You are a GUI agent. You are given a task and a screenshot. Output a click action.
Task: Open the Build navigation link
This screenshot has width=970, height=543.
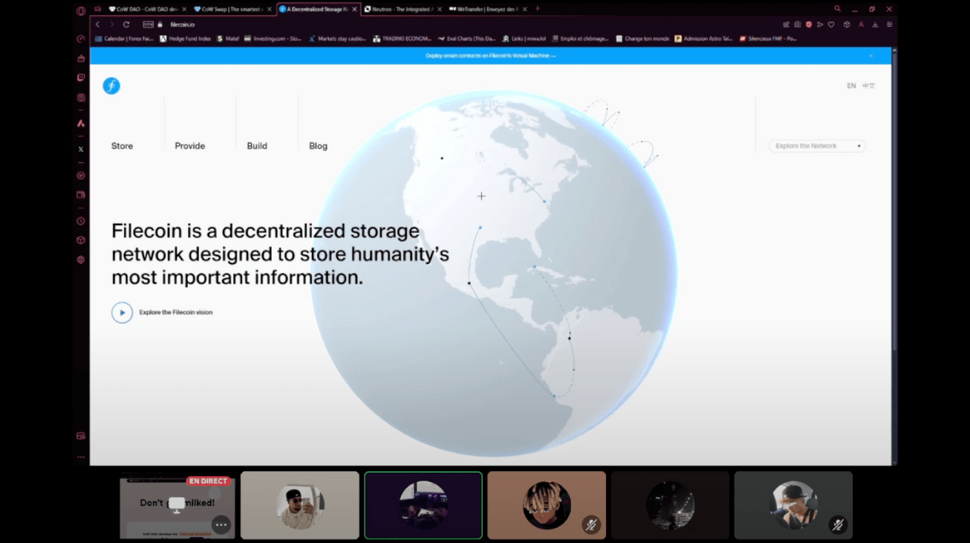pyautogui.click(x=256, y=146)
